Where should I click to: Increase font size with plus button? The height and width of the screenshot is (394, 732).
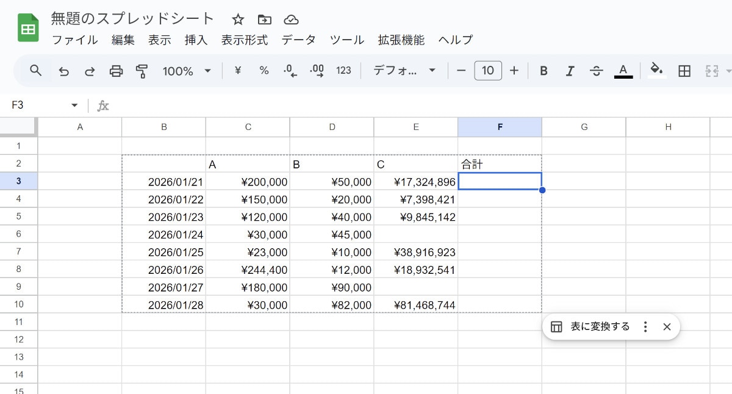(514, 71)
